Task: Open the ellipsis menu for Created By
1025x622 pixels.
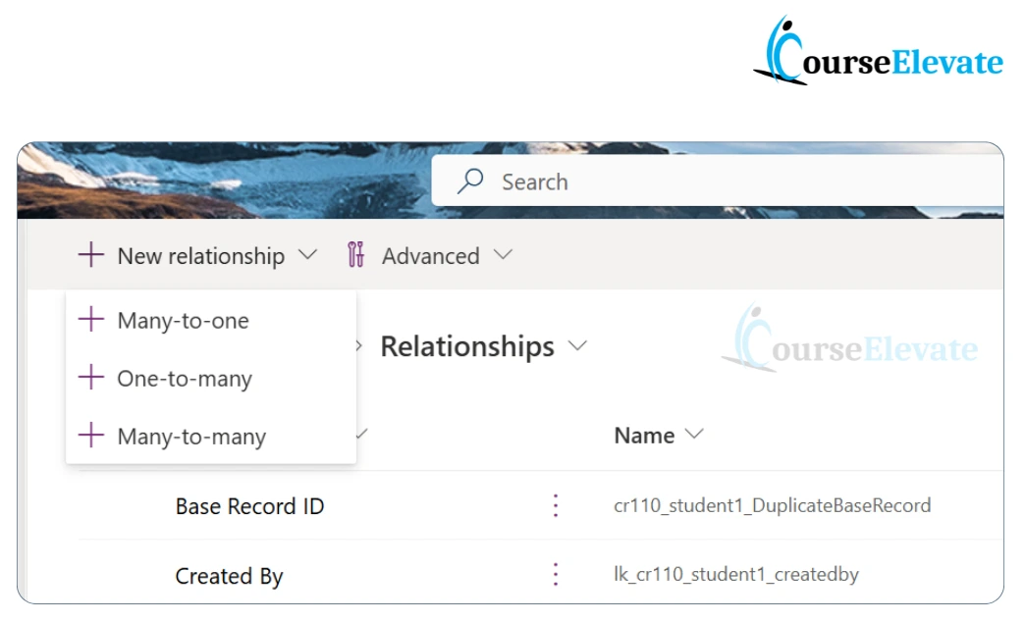Action: click(555, 576)
